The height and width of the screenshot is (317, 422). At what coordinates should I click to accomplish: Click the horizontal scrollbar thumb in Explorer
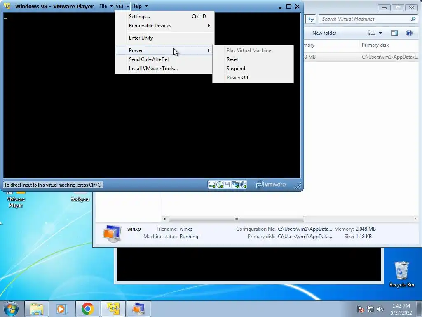(236, 219)
